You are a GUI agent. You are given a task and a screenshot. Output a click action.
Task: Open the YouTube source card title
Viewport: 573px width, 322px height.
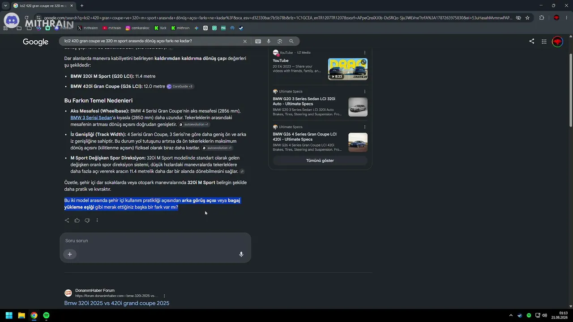pyautogui.click(x=281, y=61)
